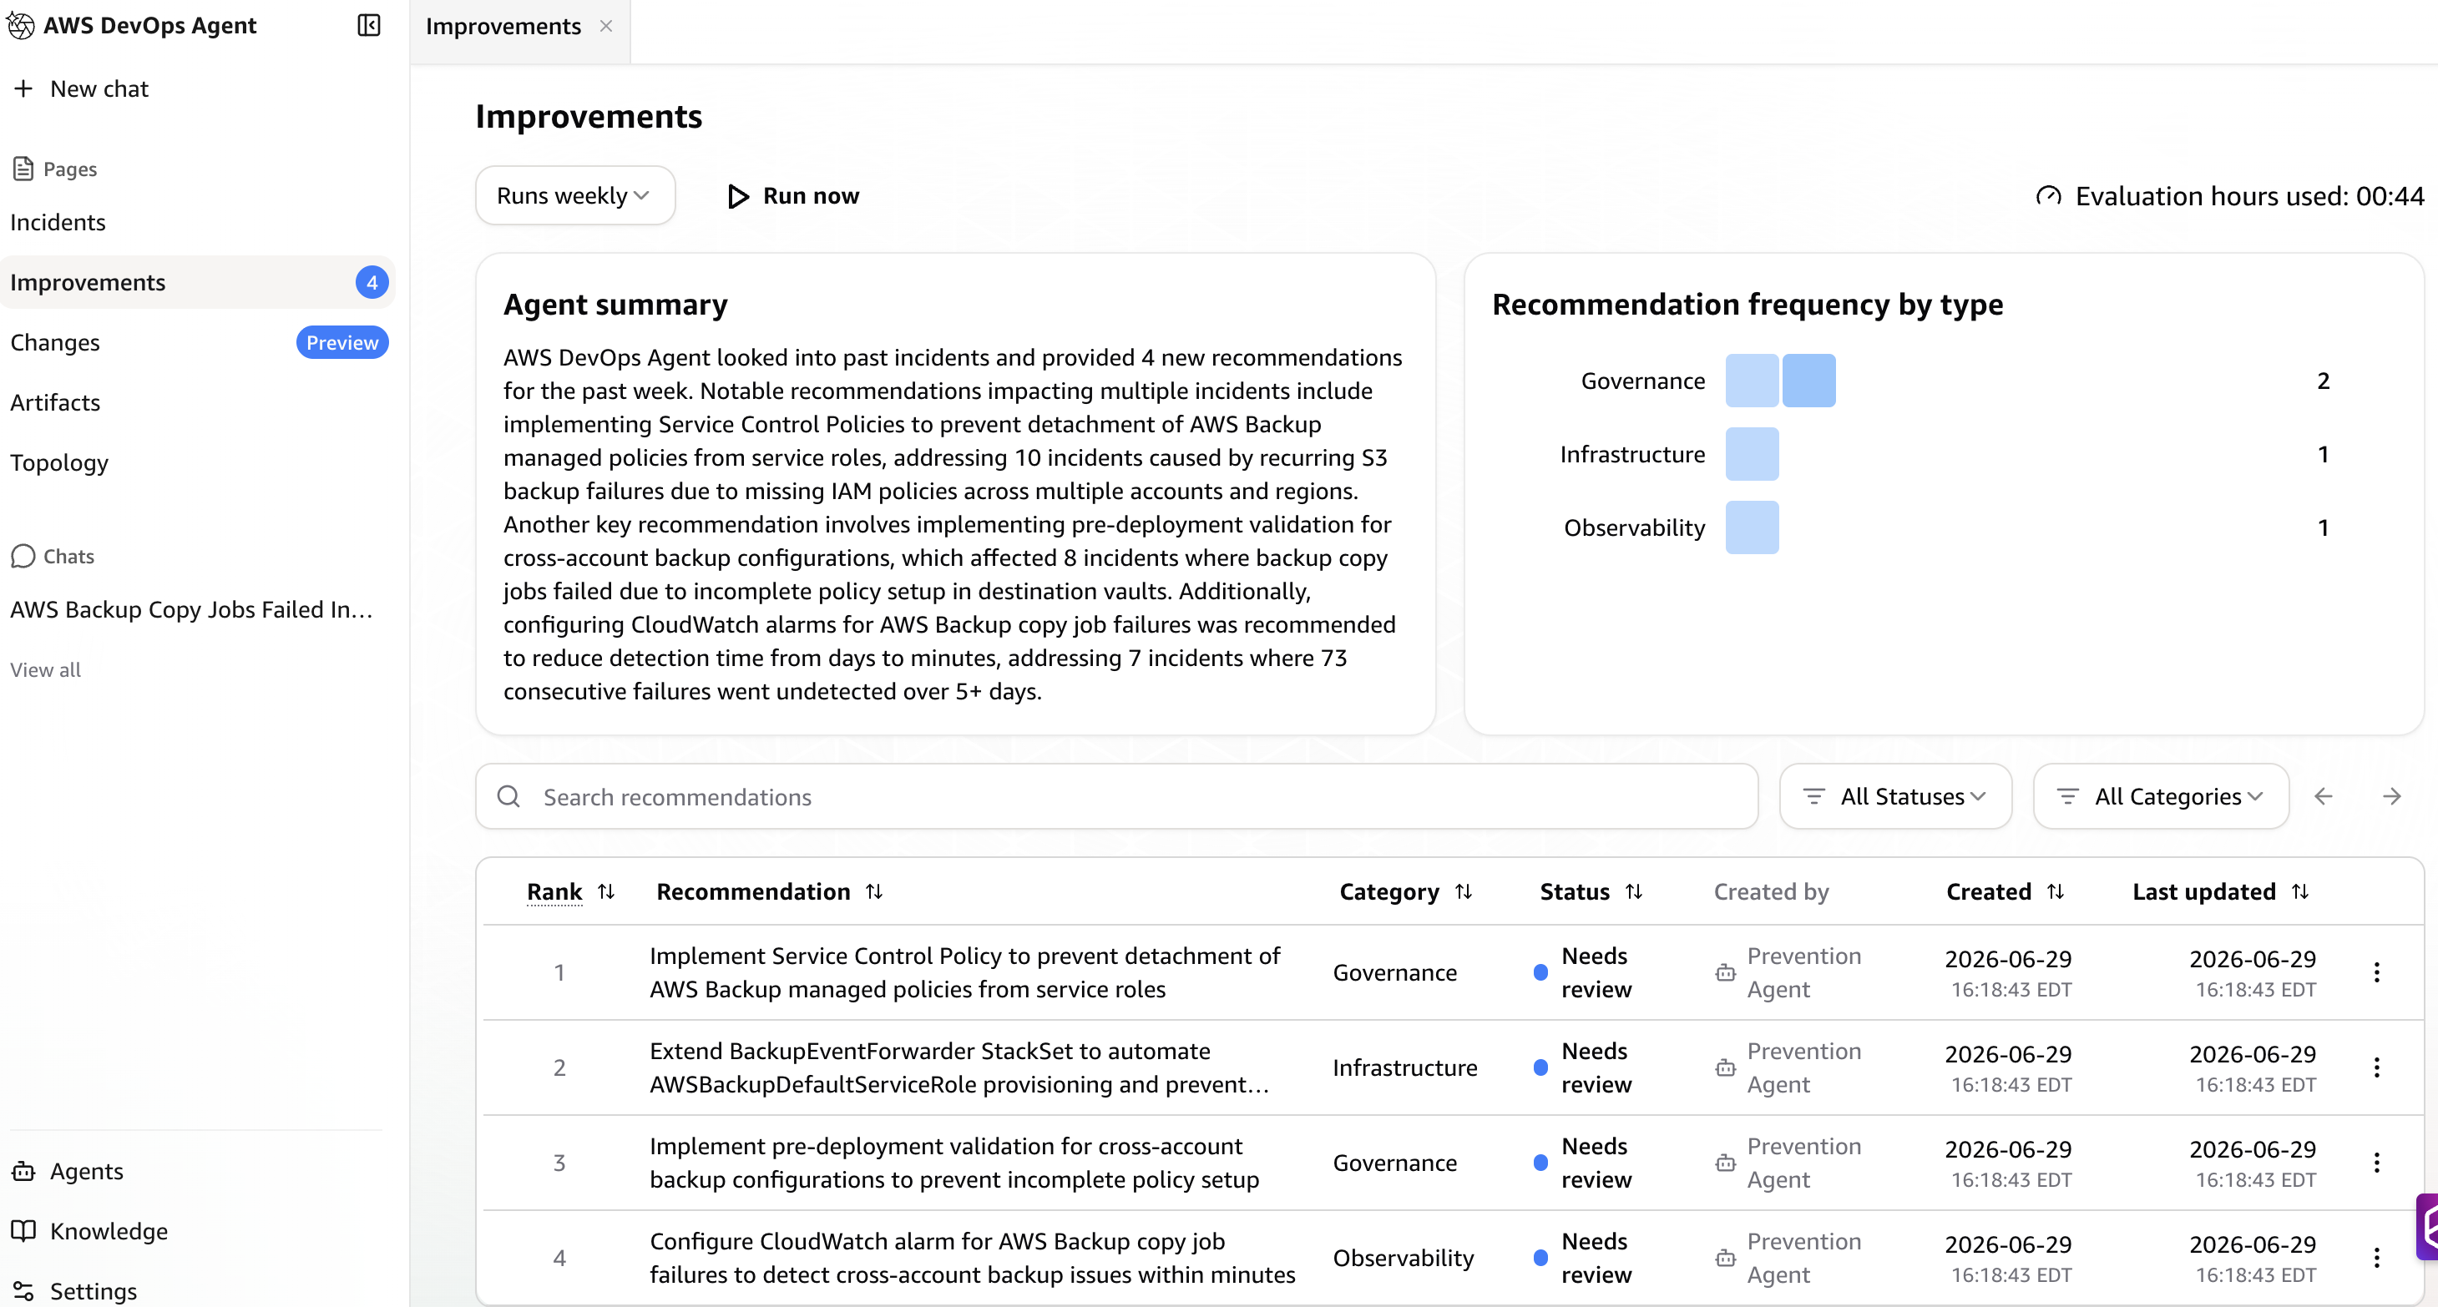Click Evaluation hours used: 00:44 text
Viewport: 2438px width, 1307px height.
pos(2249,196)
